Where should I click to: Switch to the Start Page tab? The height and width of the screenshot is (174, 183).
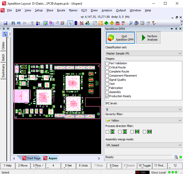click(31, 158)
